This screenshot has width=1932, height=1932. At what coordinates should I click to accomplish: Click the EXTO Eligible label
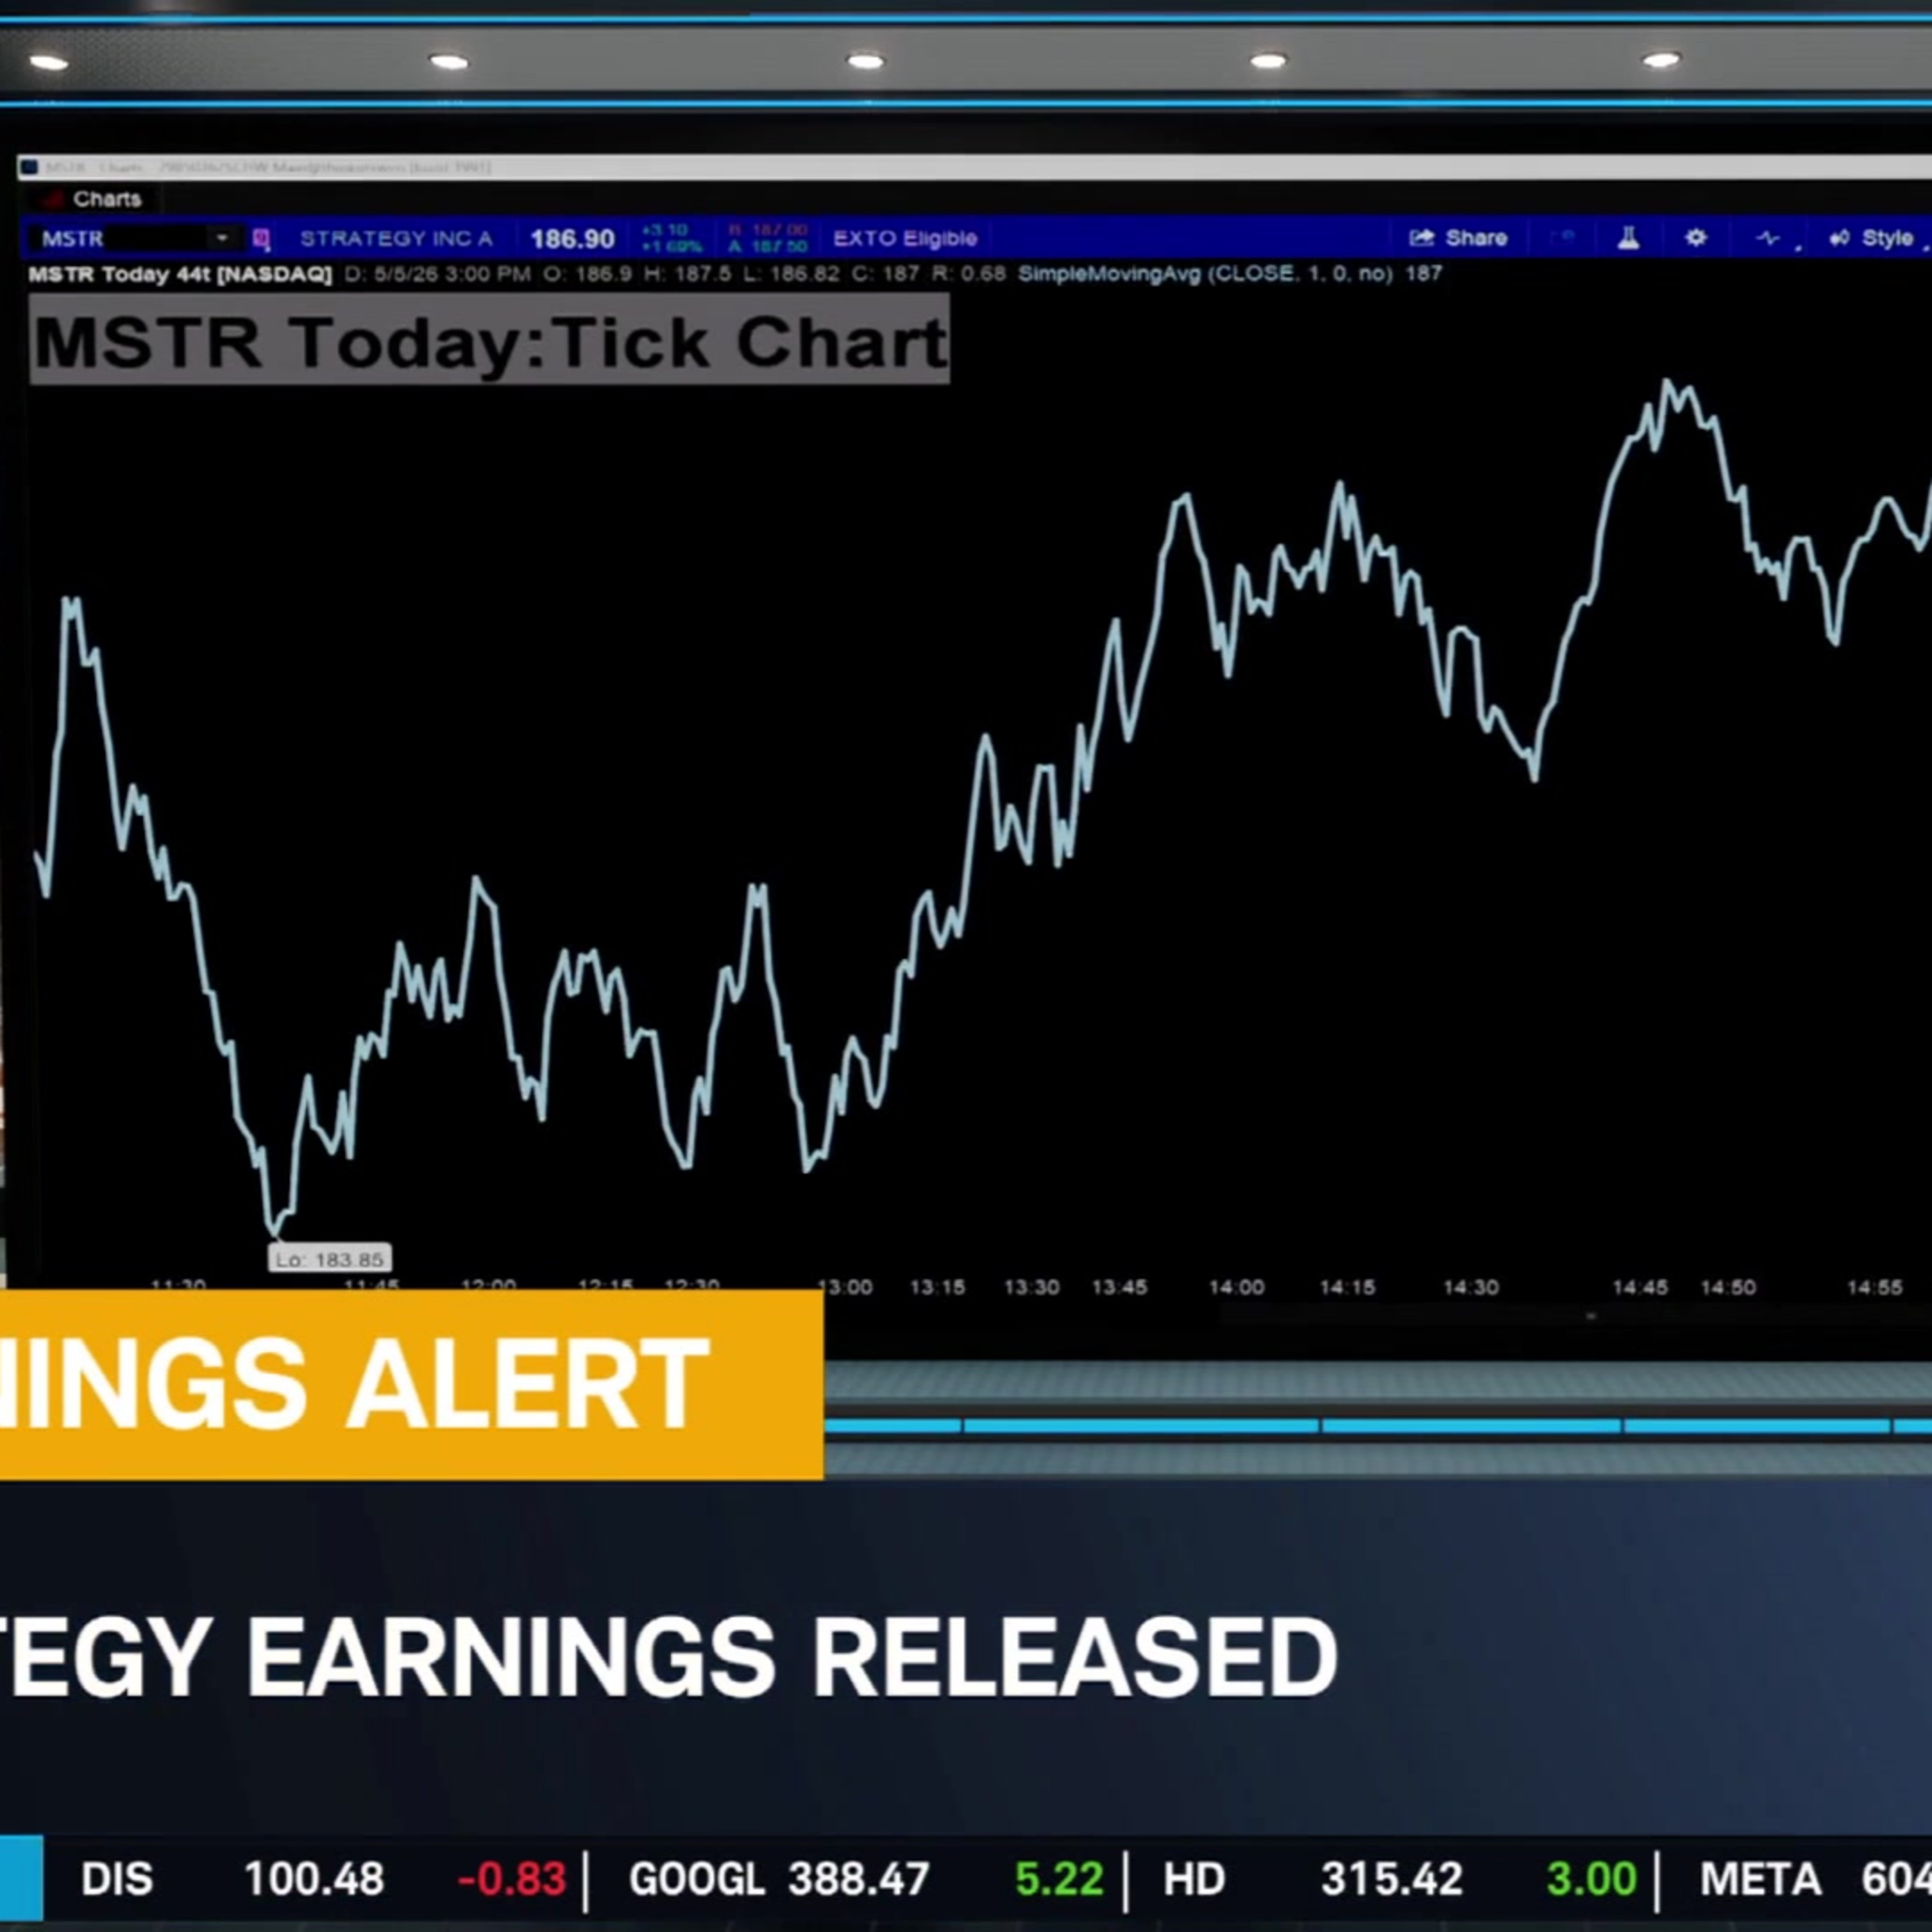905,238
